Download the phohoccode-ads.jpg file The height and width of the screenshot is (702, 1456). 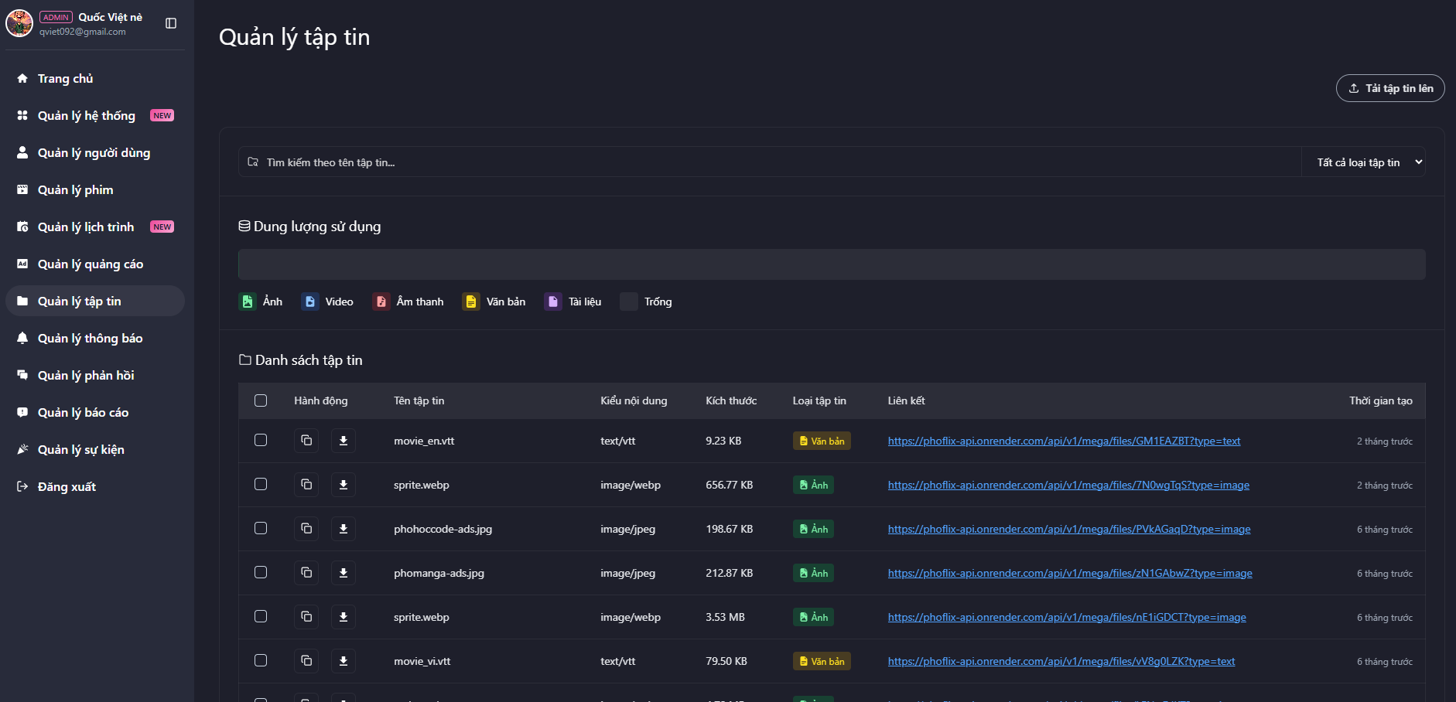[x=343, y=529]
